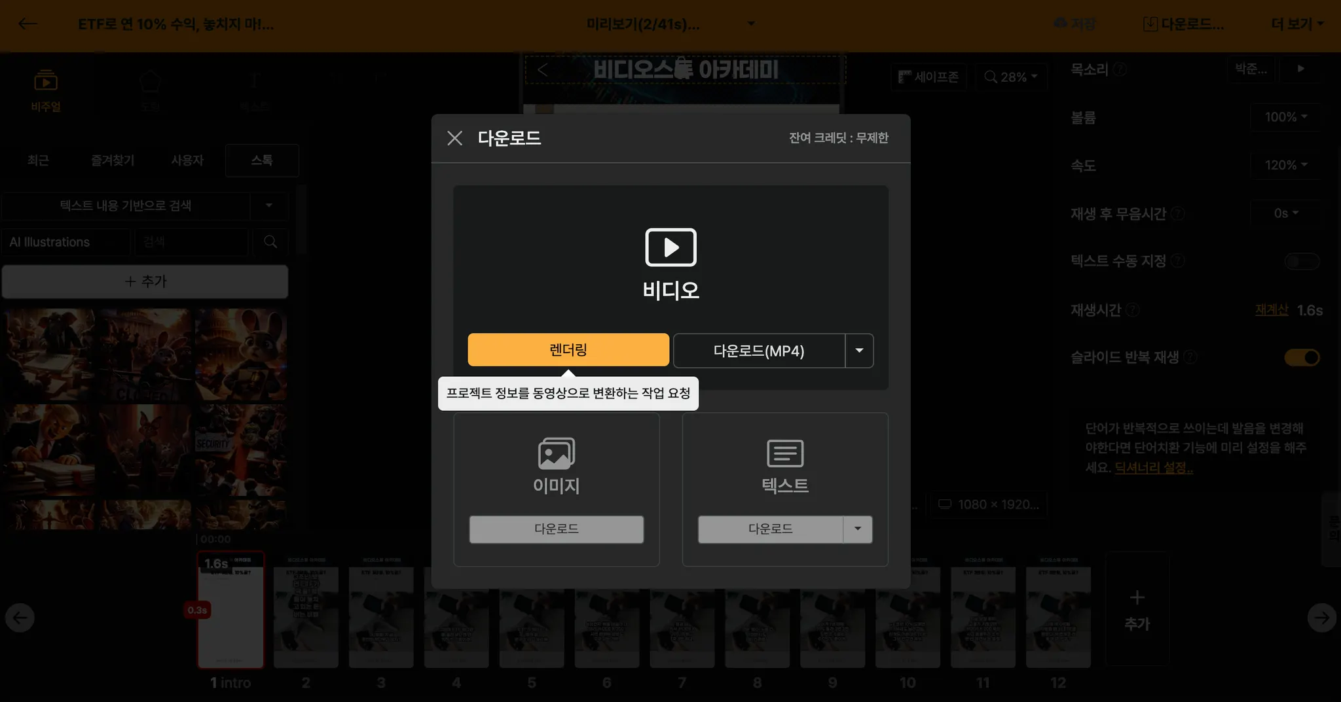Open the 속도 120% dropdown
Viewport: 1341px width, 702px height.
(x=1285, y=166)
